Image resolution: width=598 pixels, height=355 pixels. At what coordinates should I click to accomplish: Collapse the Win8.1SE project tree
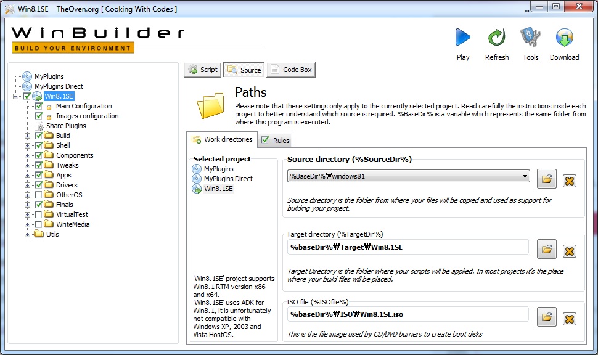[x=15, y=97]
